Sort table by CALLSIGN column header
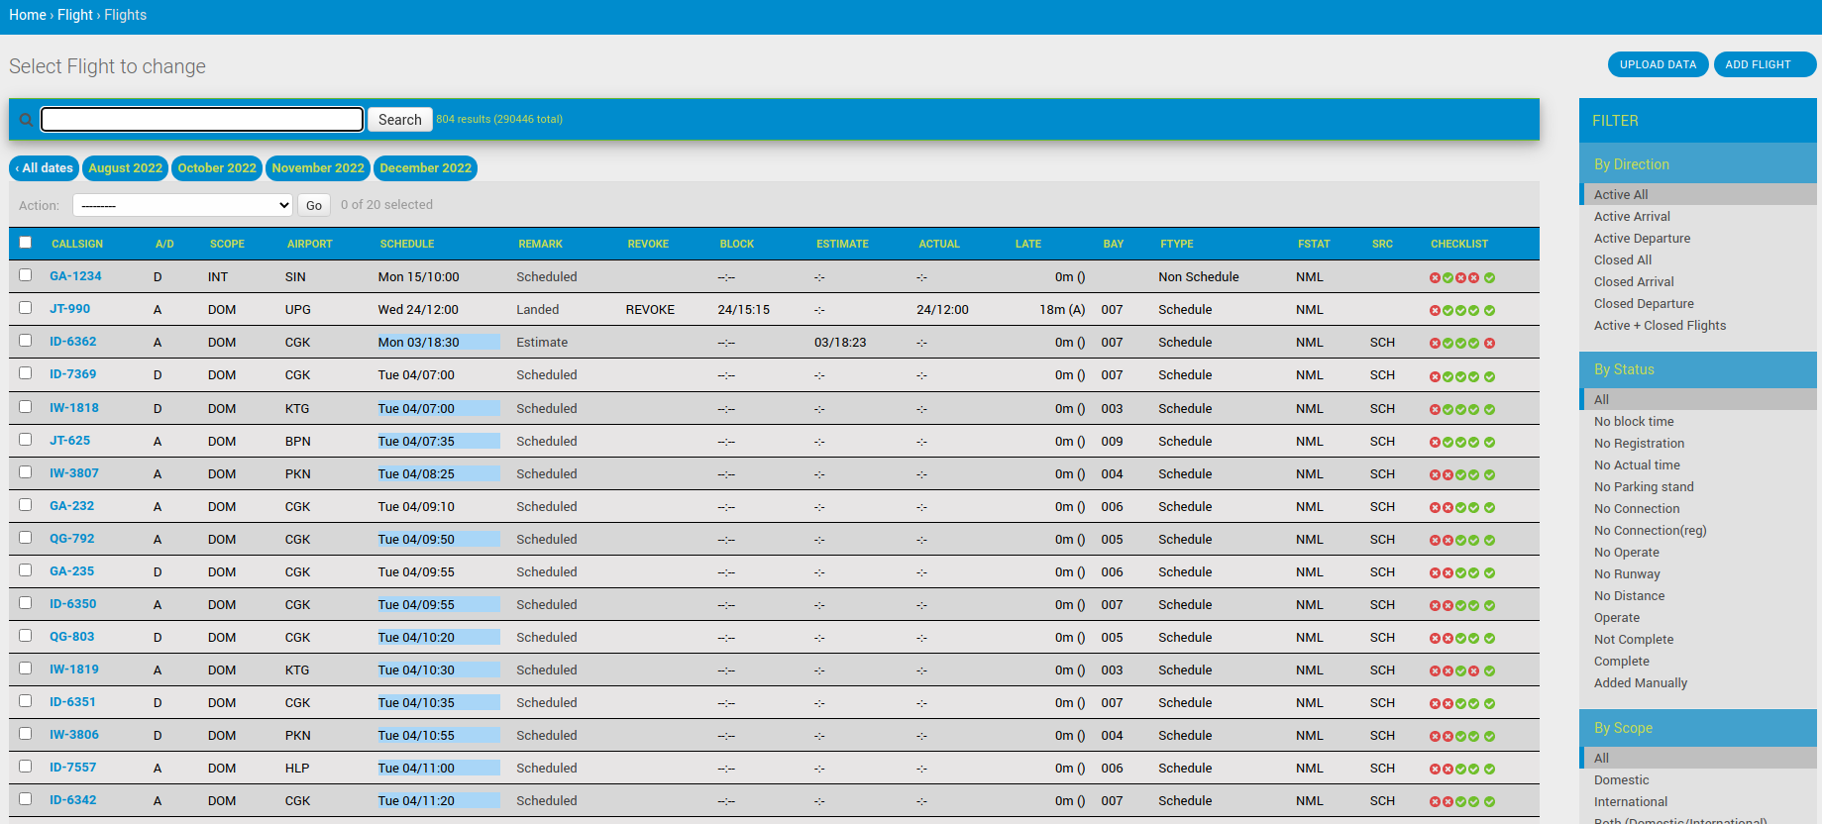The height and width of the screenshot is (824, 1822). pyautogui.click(x=77, y=244)
